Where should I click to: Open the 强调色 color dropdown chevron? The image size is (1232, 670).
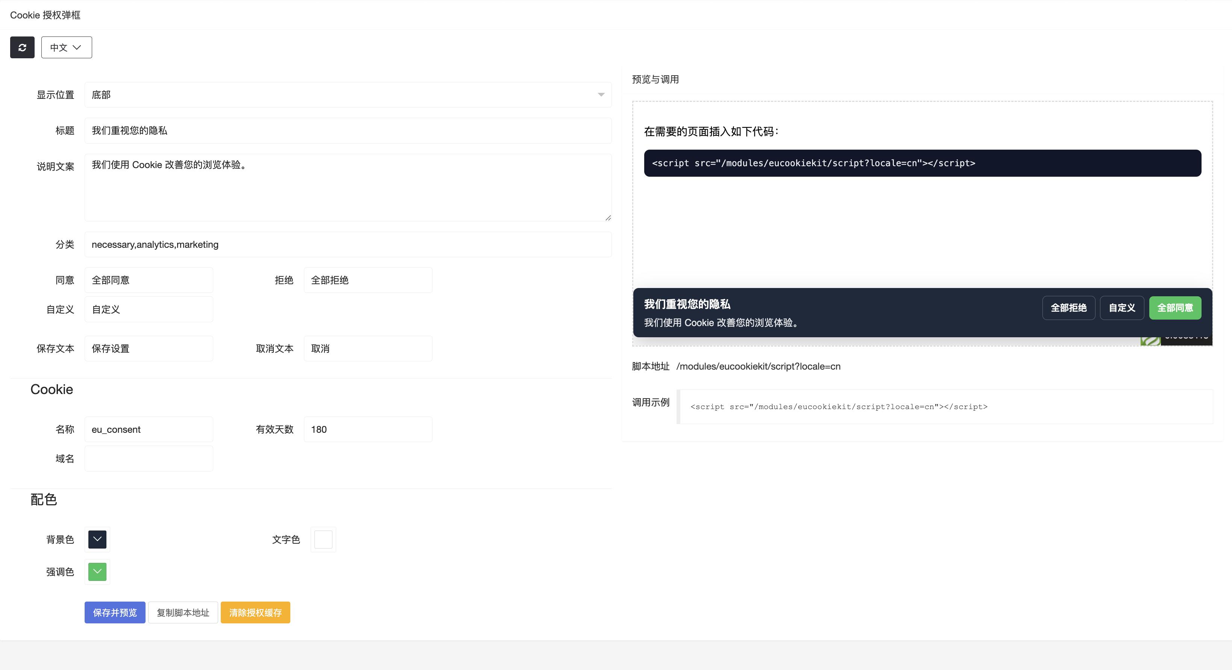97,571
